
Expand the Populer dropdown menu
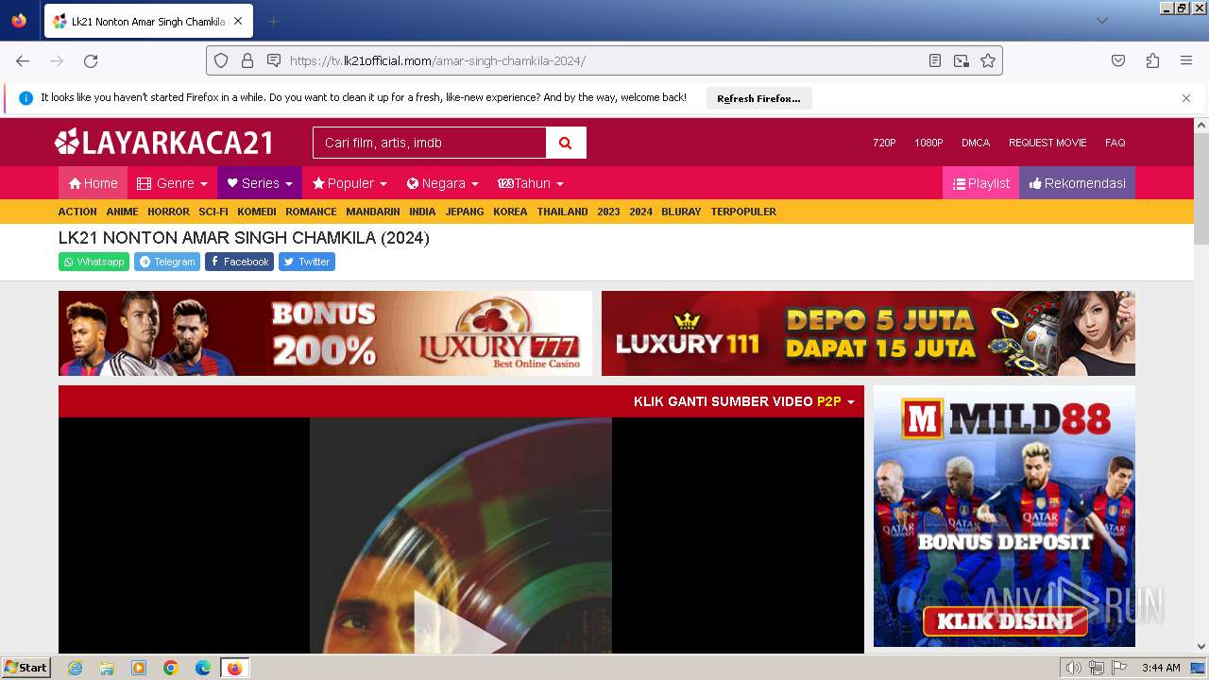[x=349, y=183]
